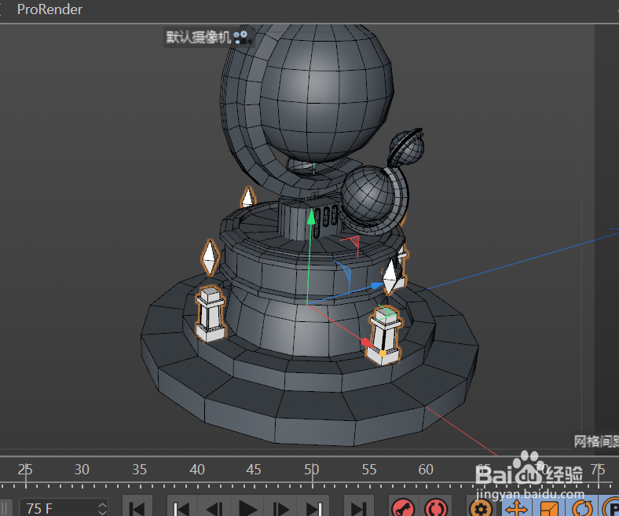Click the red X-axis arrow handle

point(367,342)
